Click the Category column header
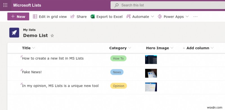The image size is (225, 110). [118, 48]
